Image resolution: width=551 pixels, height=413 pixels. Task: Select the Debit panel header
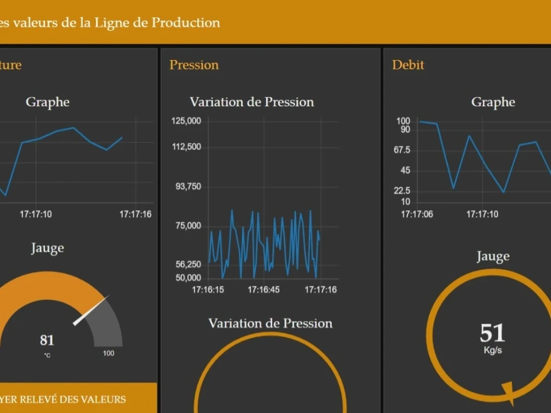click(x=408, y=64)
